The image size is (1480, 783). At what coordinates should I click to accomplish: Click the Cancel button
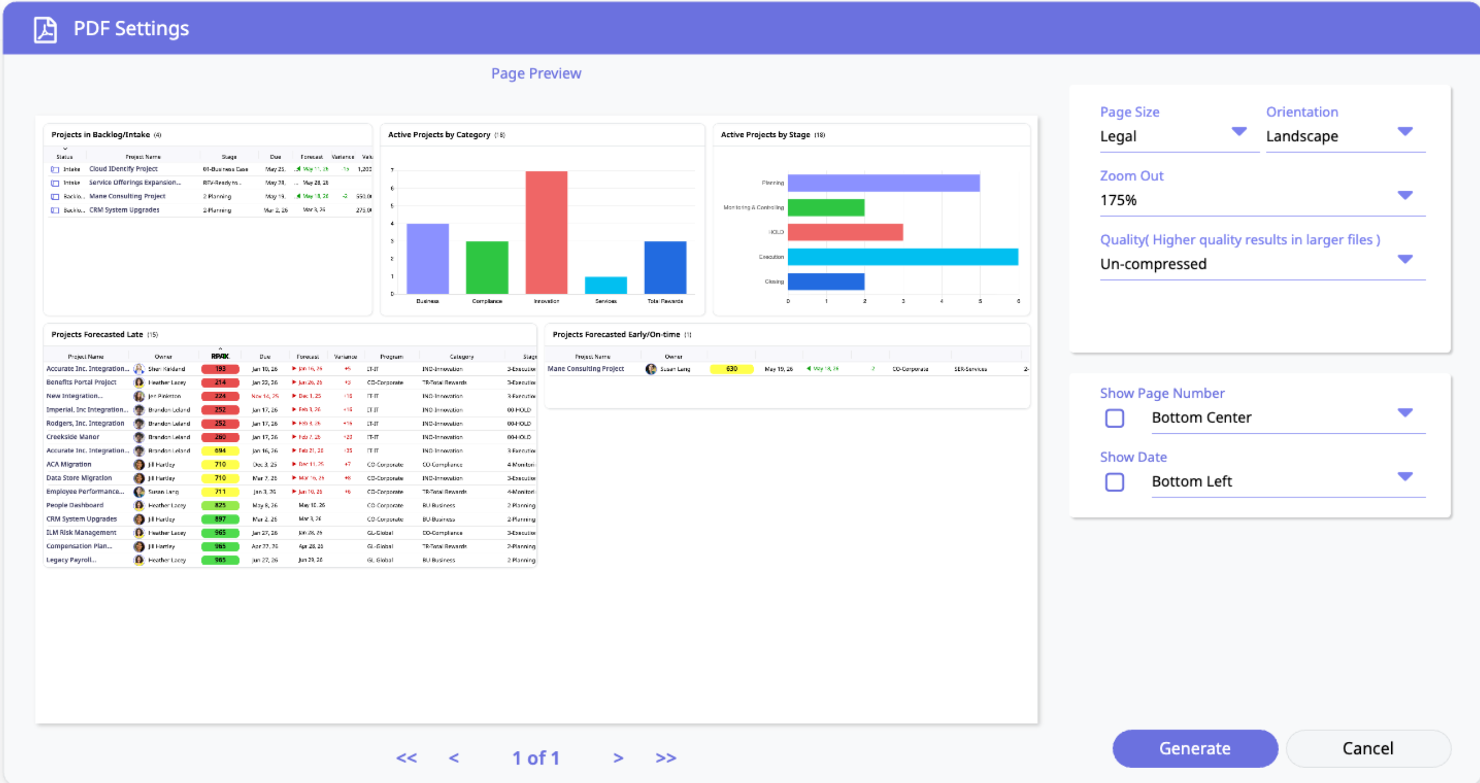1367,748
